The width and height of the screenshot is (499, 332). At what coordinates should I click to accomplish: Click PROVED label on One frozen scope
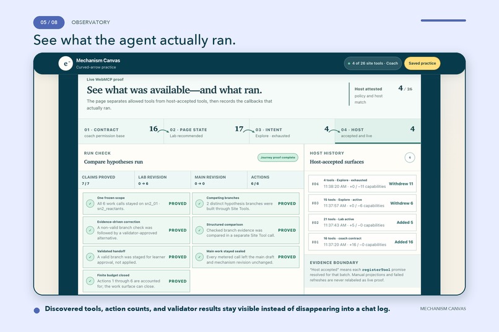click(178, 203)
